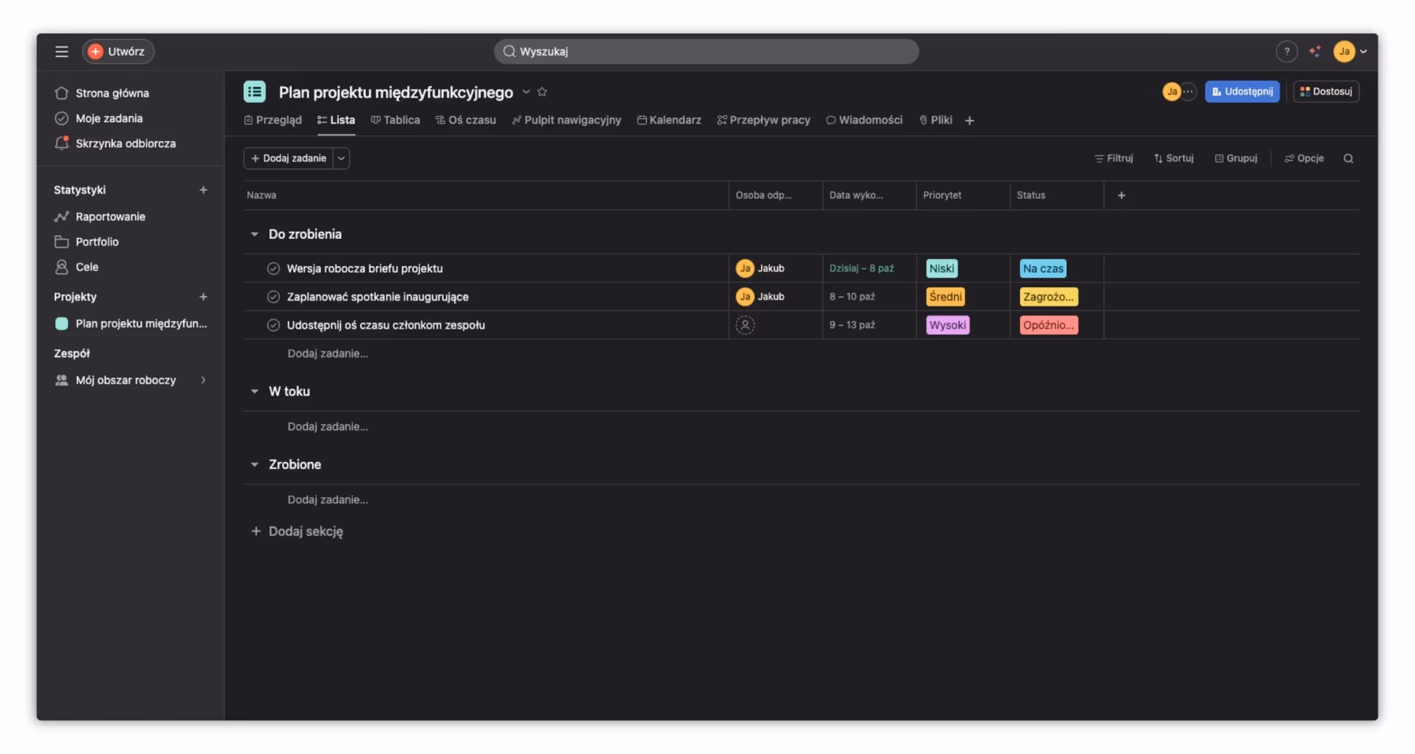This screenshot has width=1415, height=754.
Task: Mark 'Zaplanować spotkanie inaugurujące' complete
Action: click(273, 297)
